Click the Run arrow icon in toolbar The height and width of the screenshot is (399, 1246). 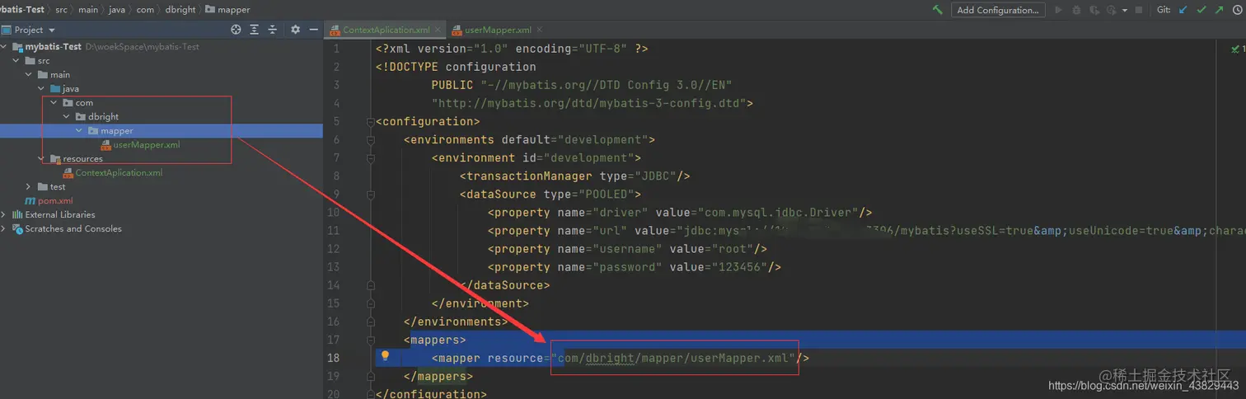[1059, 10]
